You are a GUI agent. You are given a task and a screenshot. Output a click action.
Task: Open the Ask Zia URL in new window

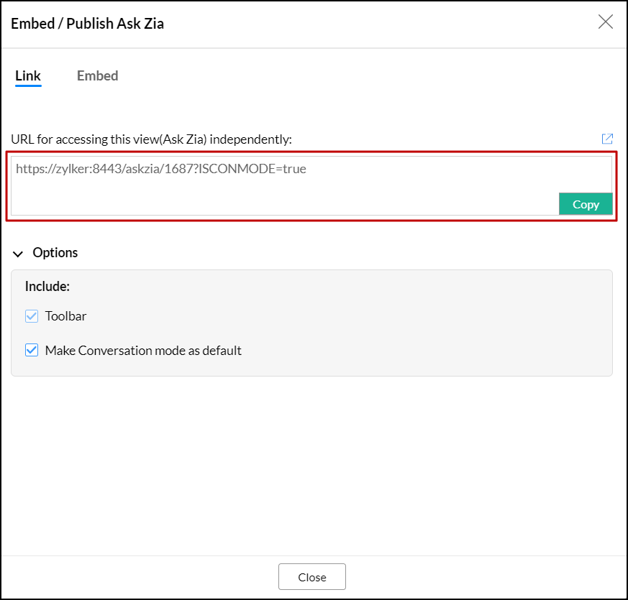607,139
